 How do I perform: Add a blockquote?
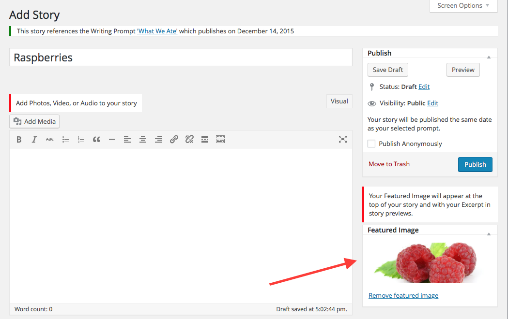click(96, 140)
